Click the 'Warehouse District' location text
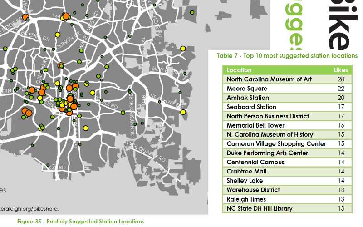Screen dimensions: 363x227 [253, 190]
